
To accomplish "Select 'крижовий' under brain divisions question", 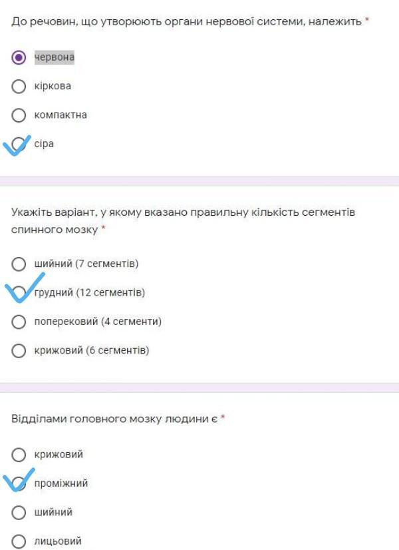I will (19, 455).
